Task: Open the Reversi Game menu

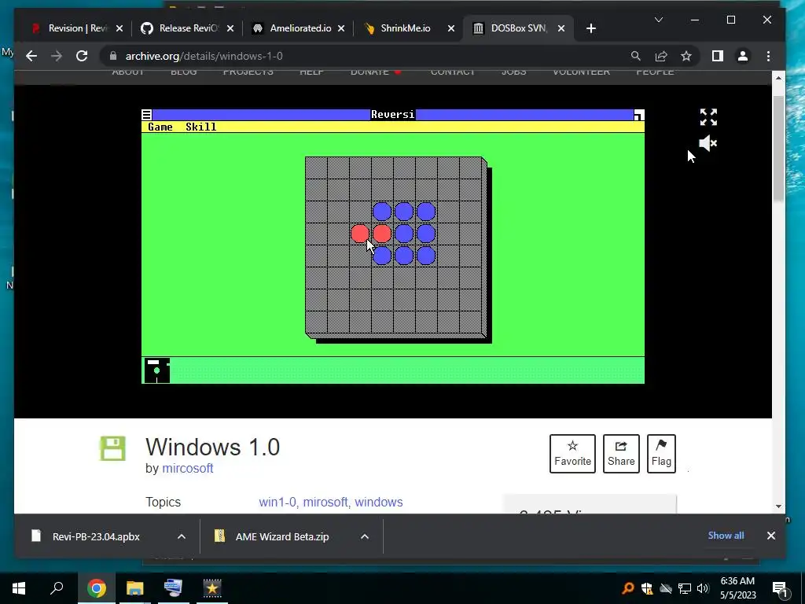Action: pos(160,127)
